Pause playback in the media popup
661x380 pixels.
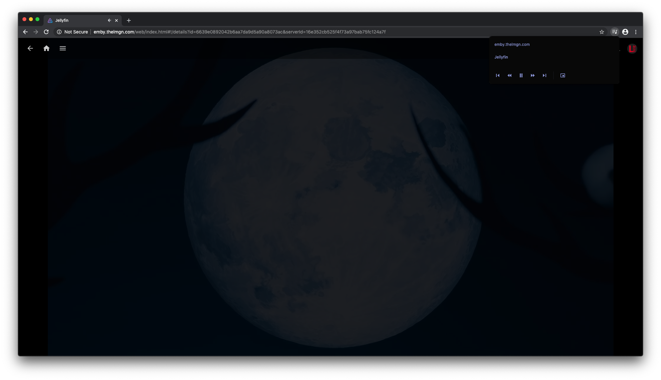(x=521, y=75)
